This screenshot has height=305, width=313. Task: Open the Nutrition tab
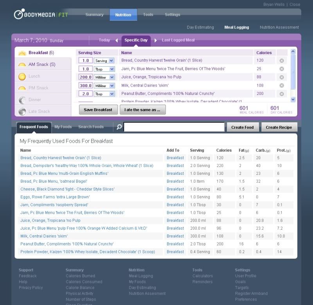click(x=123, y=15)
